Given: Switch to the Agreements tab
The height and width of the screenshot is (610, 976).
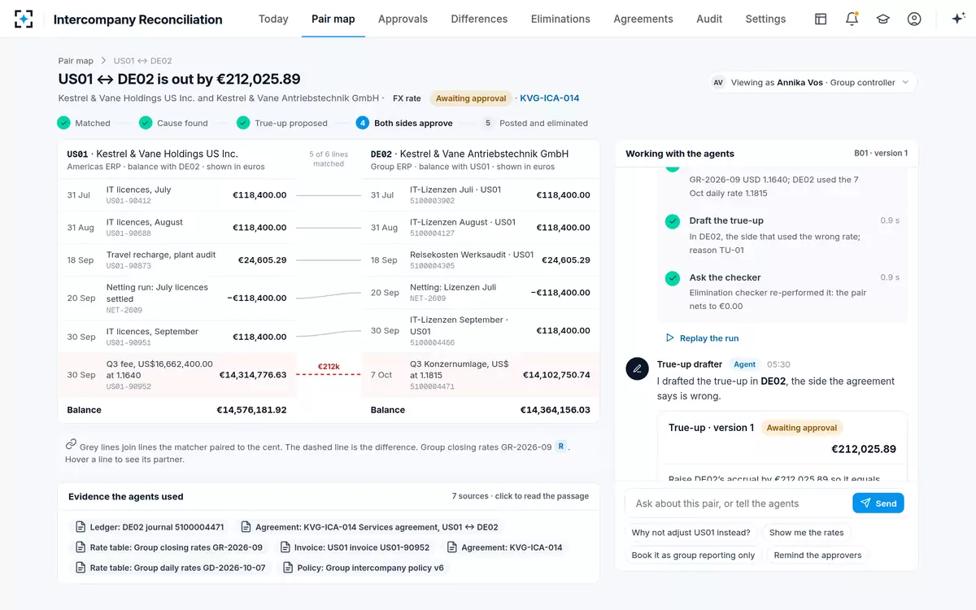Looking at the screenshot, I should coord(643,19).
